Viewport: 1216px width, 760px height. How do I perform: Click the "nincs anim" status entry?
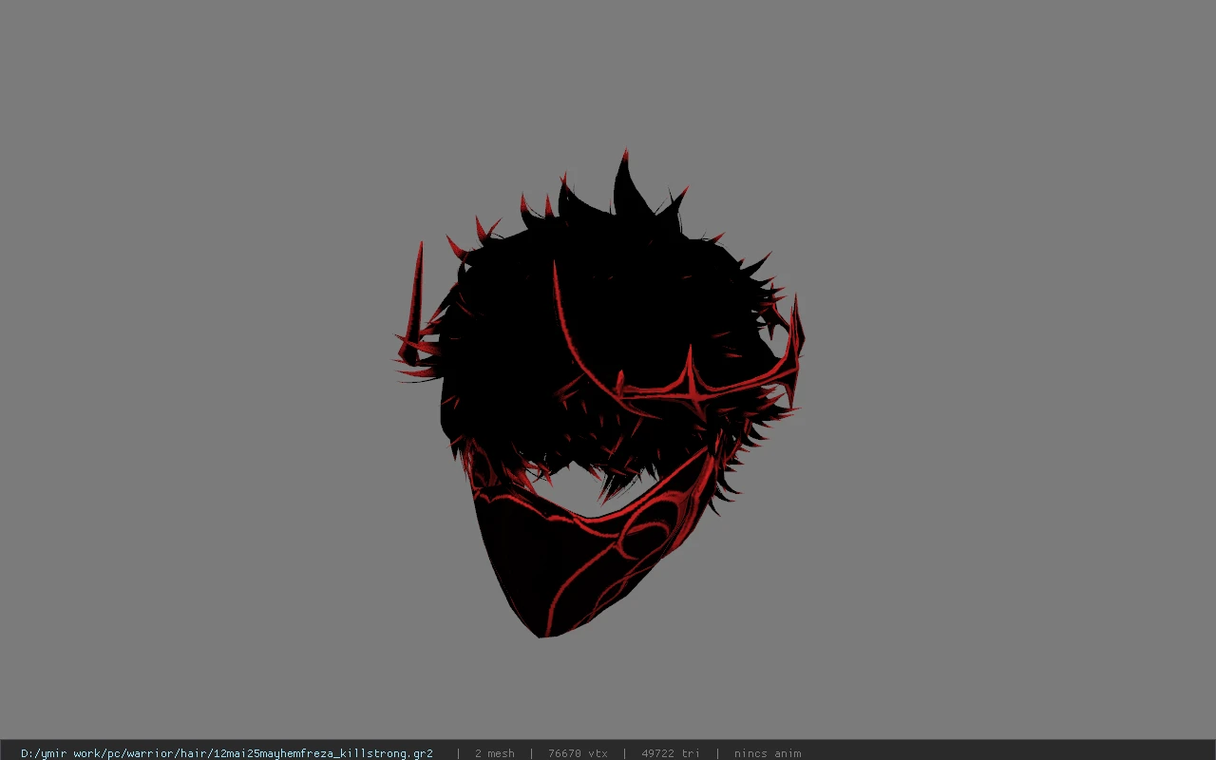click(x=768, y=753)
